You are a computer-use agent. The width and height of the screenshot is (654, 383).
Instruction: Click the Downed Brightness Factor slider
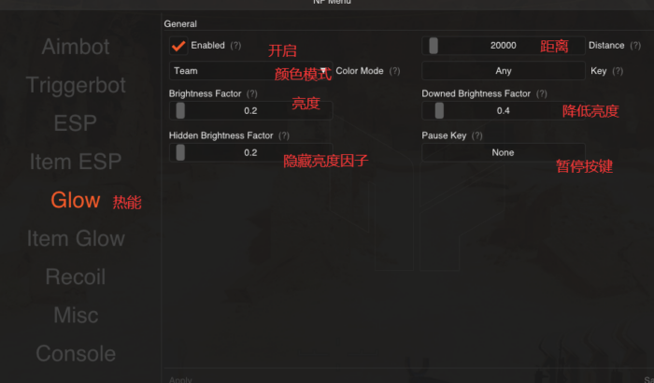click(504, 110)
